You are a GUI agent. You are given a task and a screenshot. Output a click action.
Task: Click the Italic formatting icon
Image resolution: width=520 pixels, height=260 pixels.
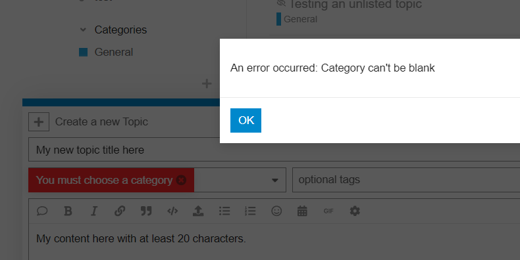tap(94, 211)
